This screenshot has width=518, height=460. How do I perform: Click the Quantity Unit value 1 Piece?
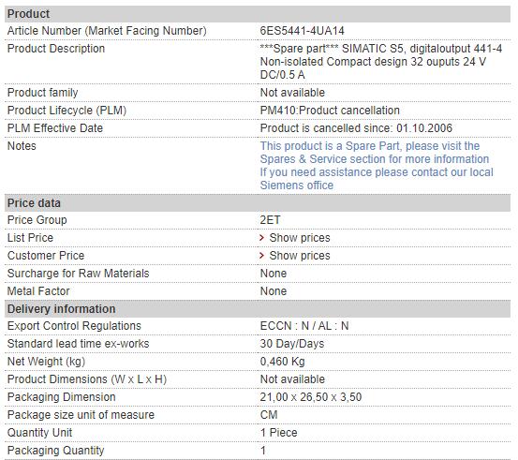pyautogui.click(x=278, y=433)
